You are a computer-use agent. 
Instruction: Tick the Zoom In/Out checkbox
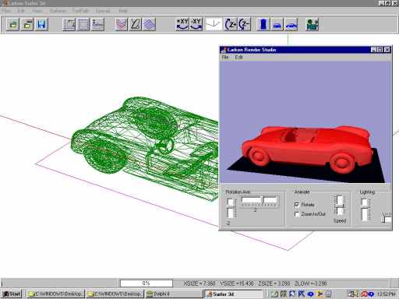coord(297,214)
